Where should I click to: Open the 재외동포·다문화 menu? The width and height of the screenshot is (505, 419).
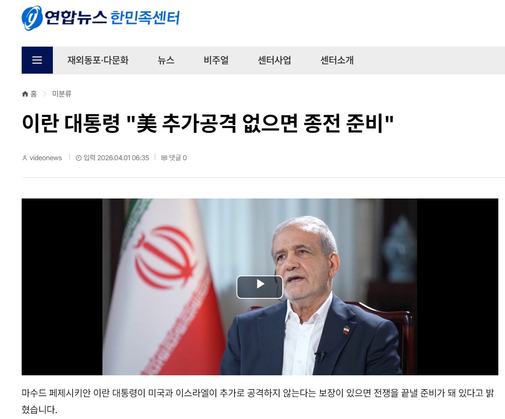tap(98, 60)
